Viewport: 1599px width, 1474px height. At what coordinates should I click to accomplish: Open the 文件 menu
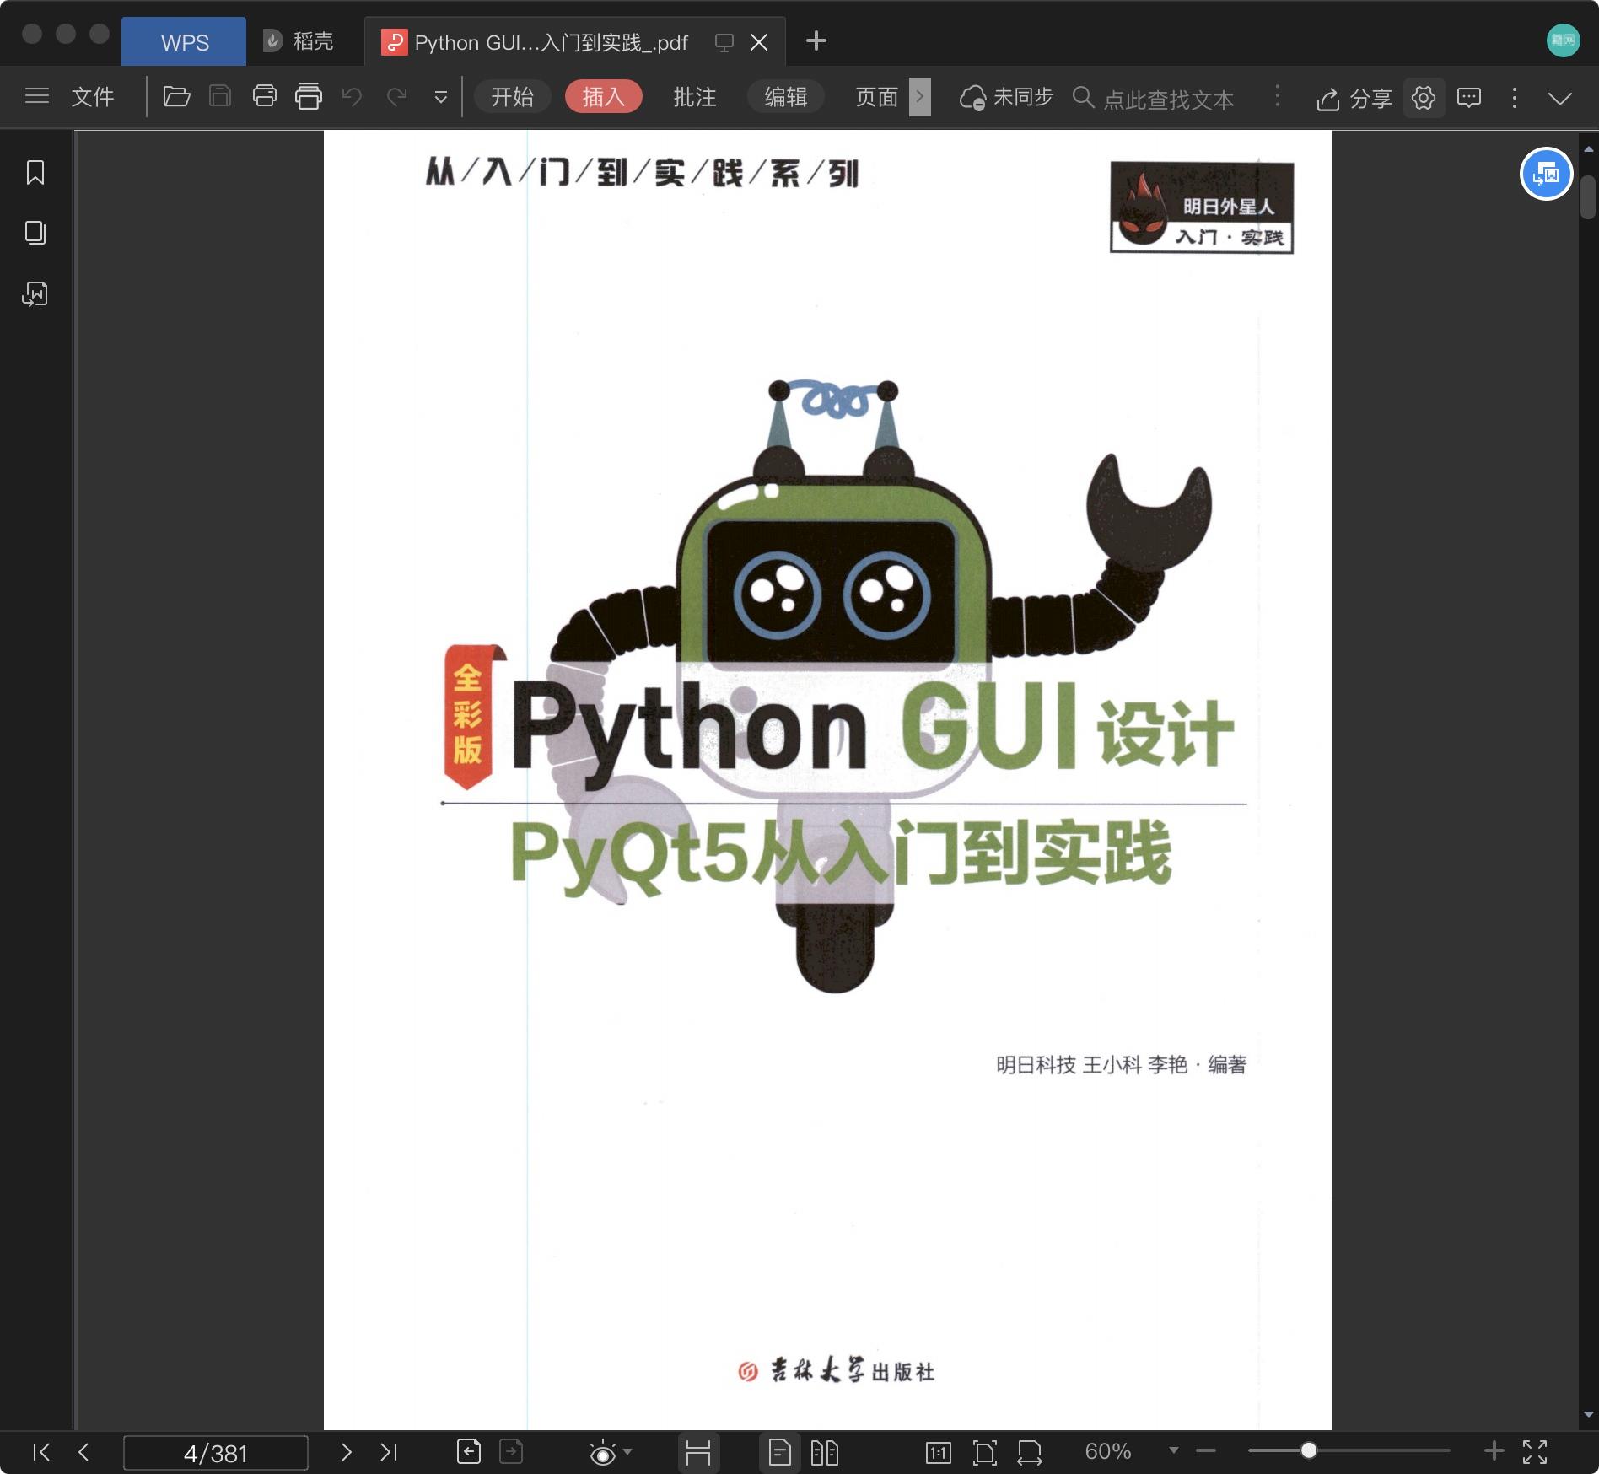(92, 97)
